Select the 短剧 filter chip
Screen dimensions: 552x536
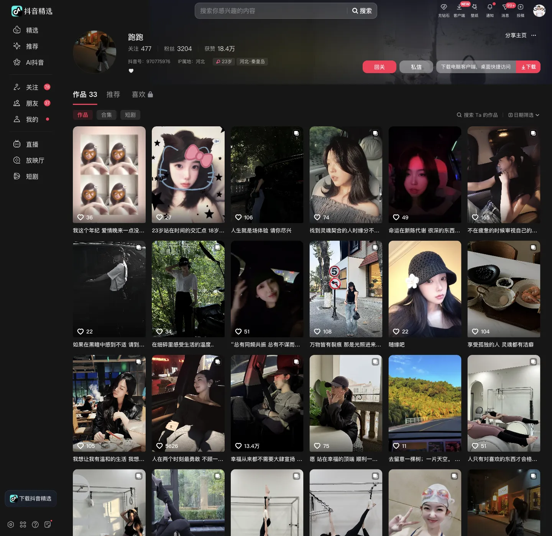tap(130, 115)
